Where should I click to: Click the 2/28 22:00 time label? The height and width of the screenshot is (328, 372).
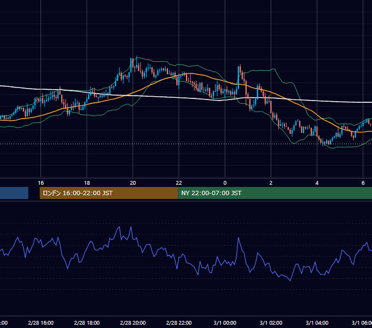click(x=179, y=323)
